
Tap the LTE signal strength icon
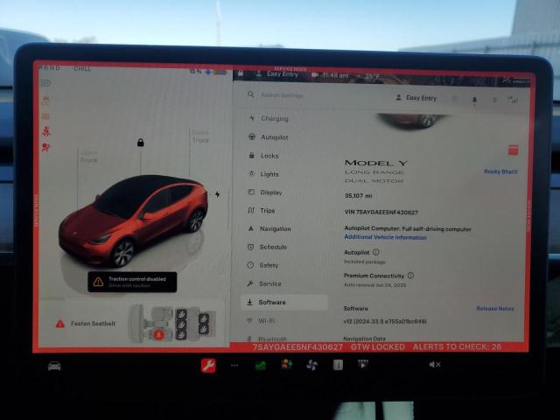pos(513,101)
